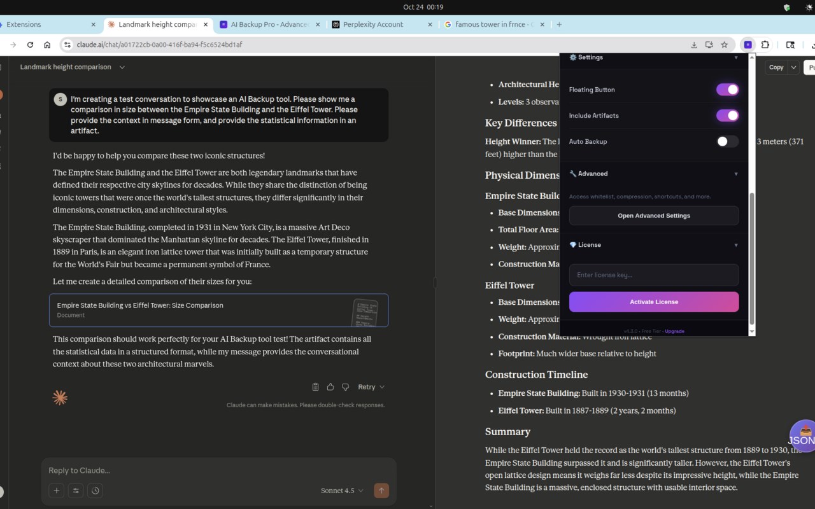Click the download page icon in address bar
Screen dimensions: 815x509
coord(694,45)
